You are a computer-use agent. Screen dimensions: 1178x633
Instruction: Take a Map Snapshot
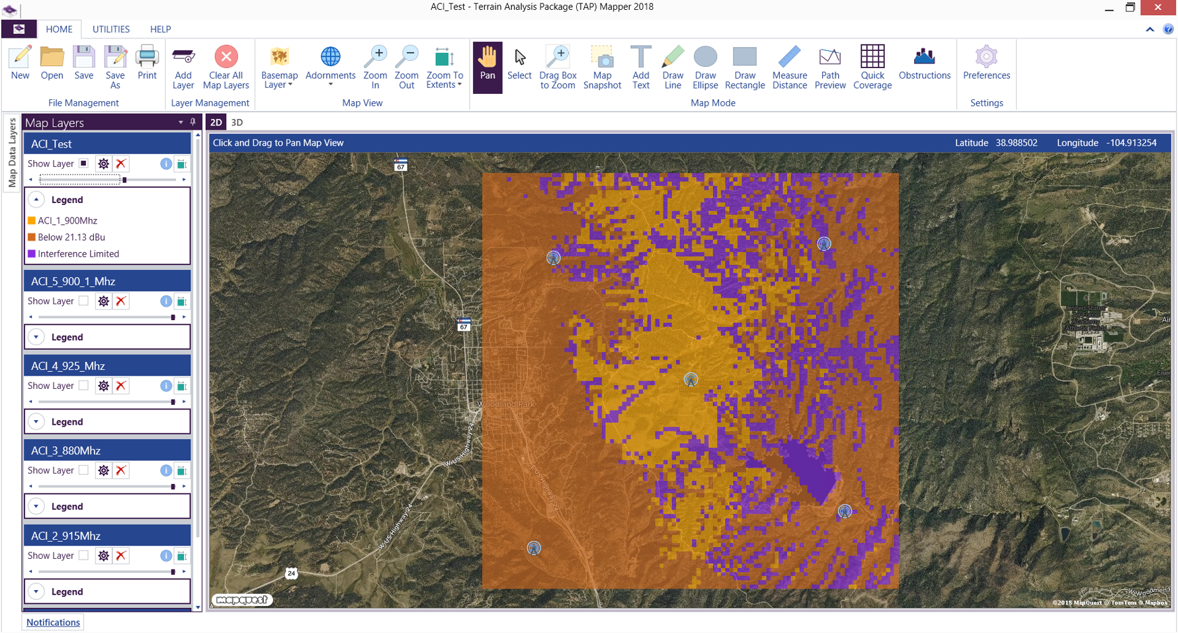(x=602, y=67)
